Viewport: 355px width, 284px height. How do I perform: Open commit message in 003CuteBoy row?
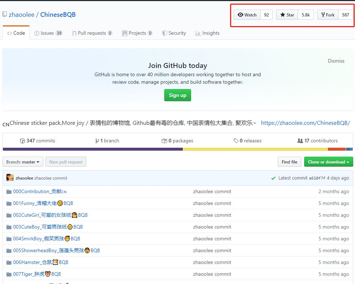(212, 227)
